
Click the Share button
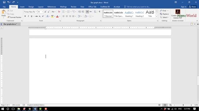[x=192, y=7]
